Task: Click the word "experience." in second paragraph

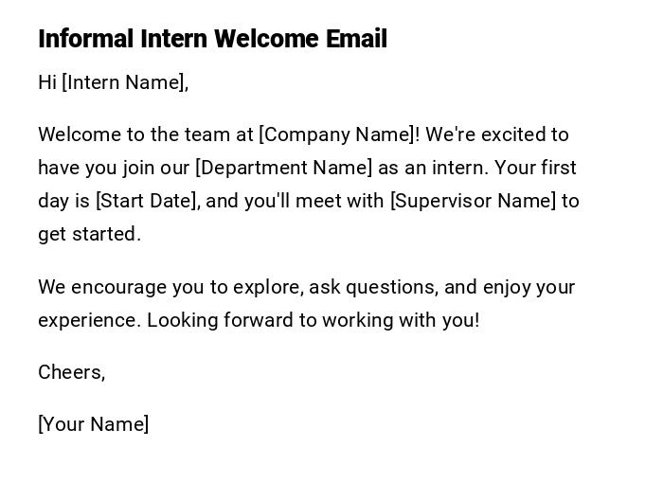Action: point(89,320)
